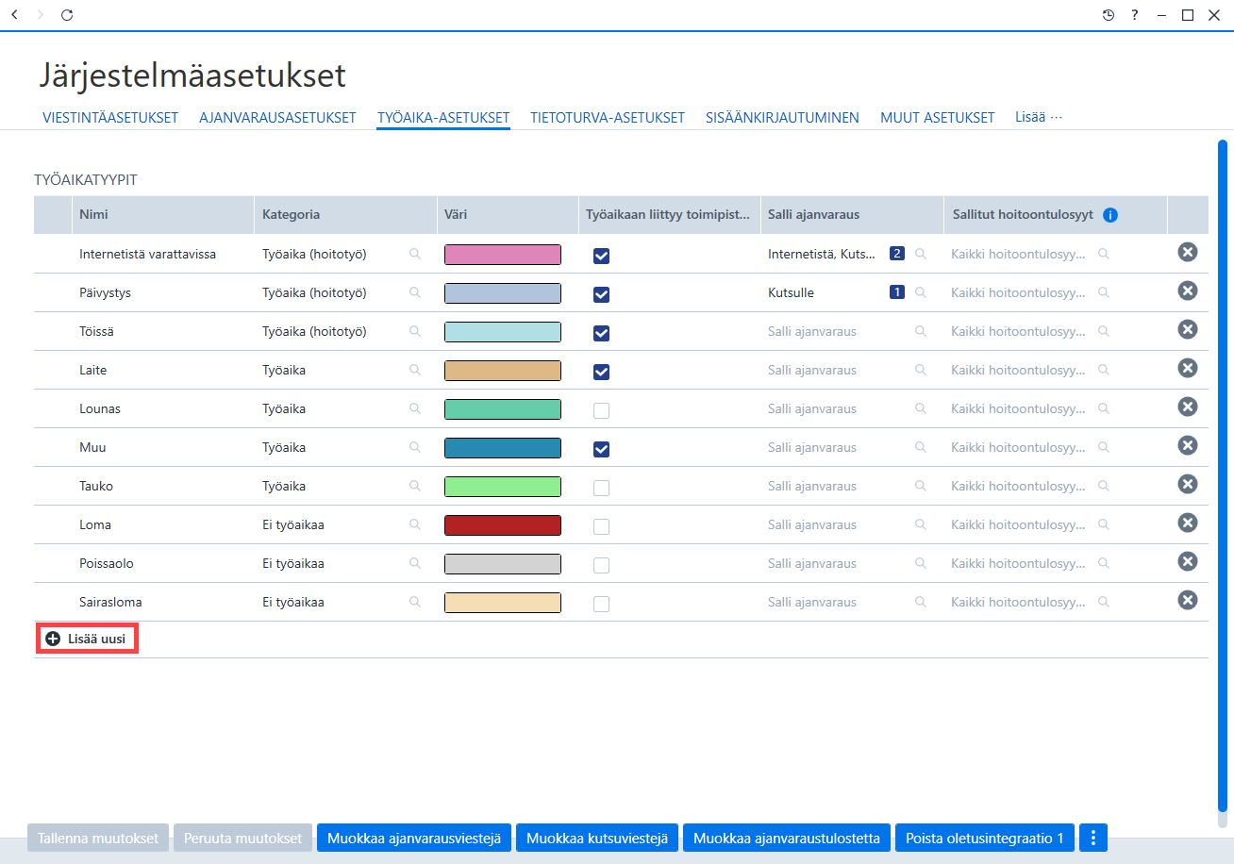Open the Ajanvarausasetukset tab
This screenshot has width=1234, height=864.
277,118
